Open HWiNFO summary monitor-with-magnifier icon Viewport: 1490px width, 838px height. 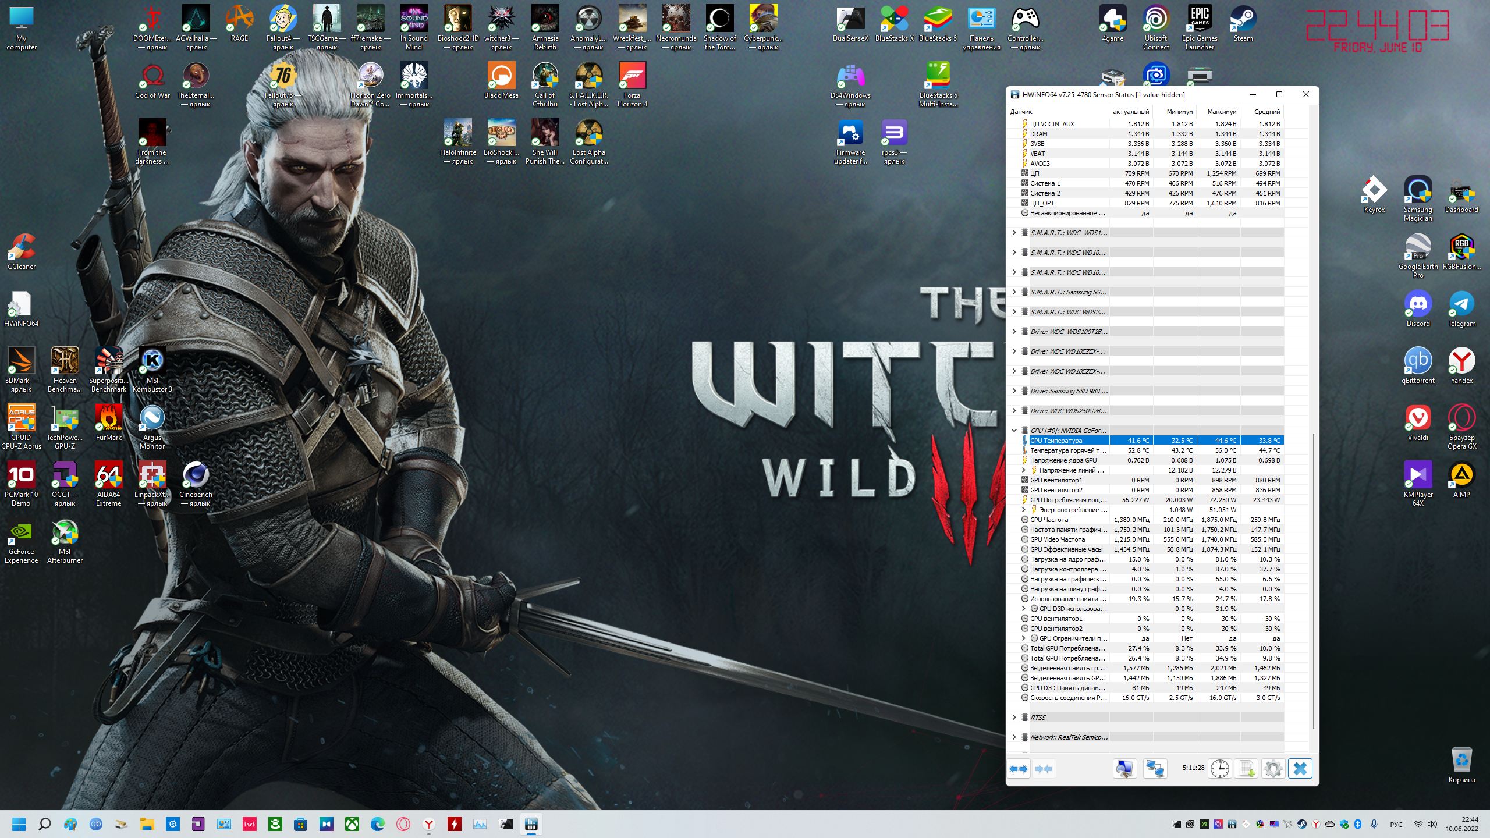click(1124, 769)
